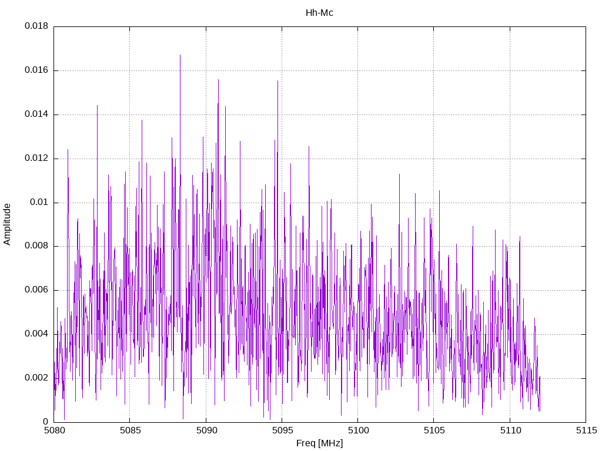Viewport: 602px width, 451px height.
Task: Click the 0.016 y-axis tick label
Action: click(36, 70)
